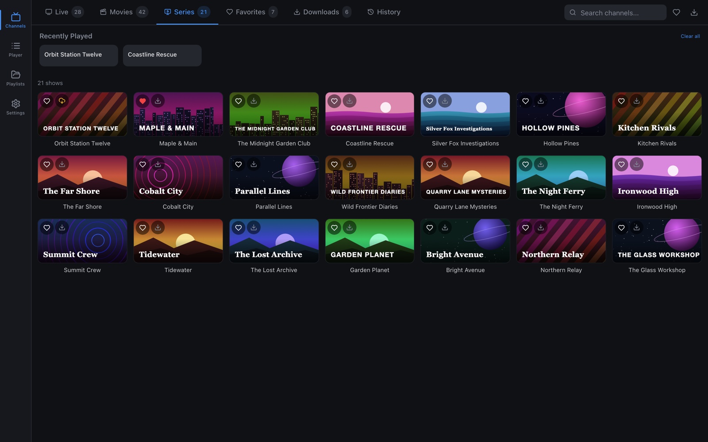This screenshot has width=708, height=442.
Task: Open the Player sidebar section
Action: pos(15,50)
